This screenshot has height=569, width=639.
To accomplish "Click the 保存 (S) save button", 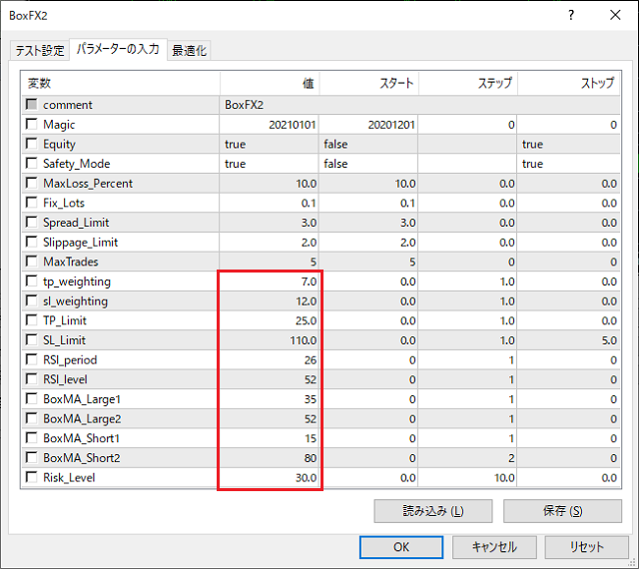I will 562,511.
